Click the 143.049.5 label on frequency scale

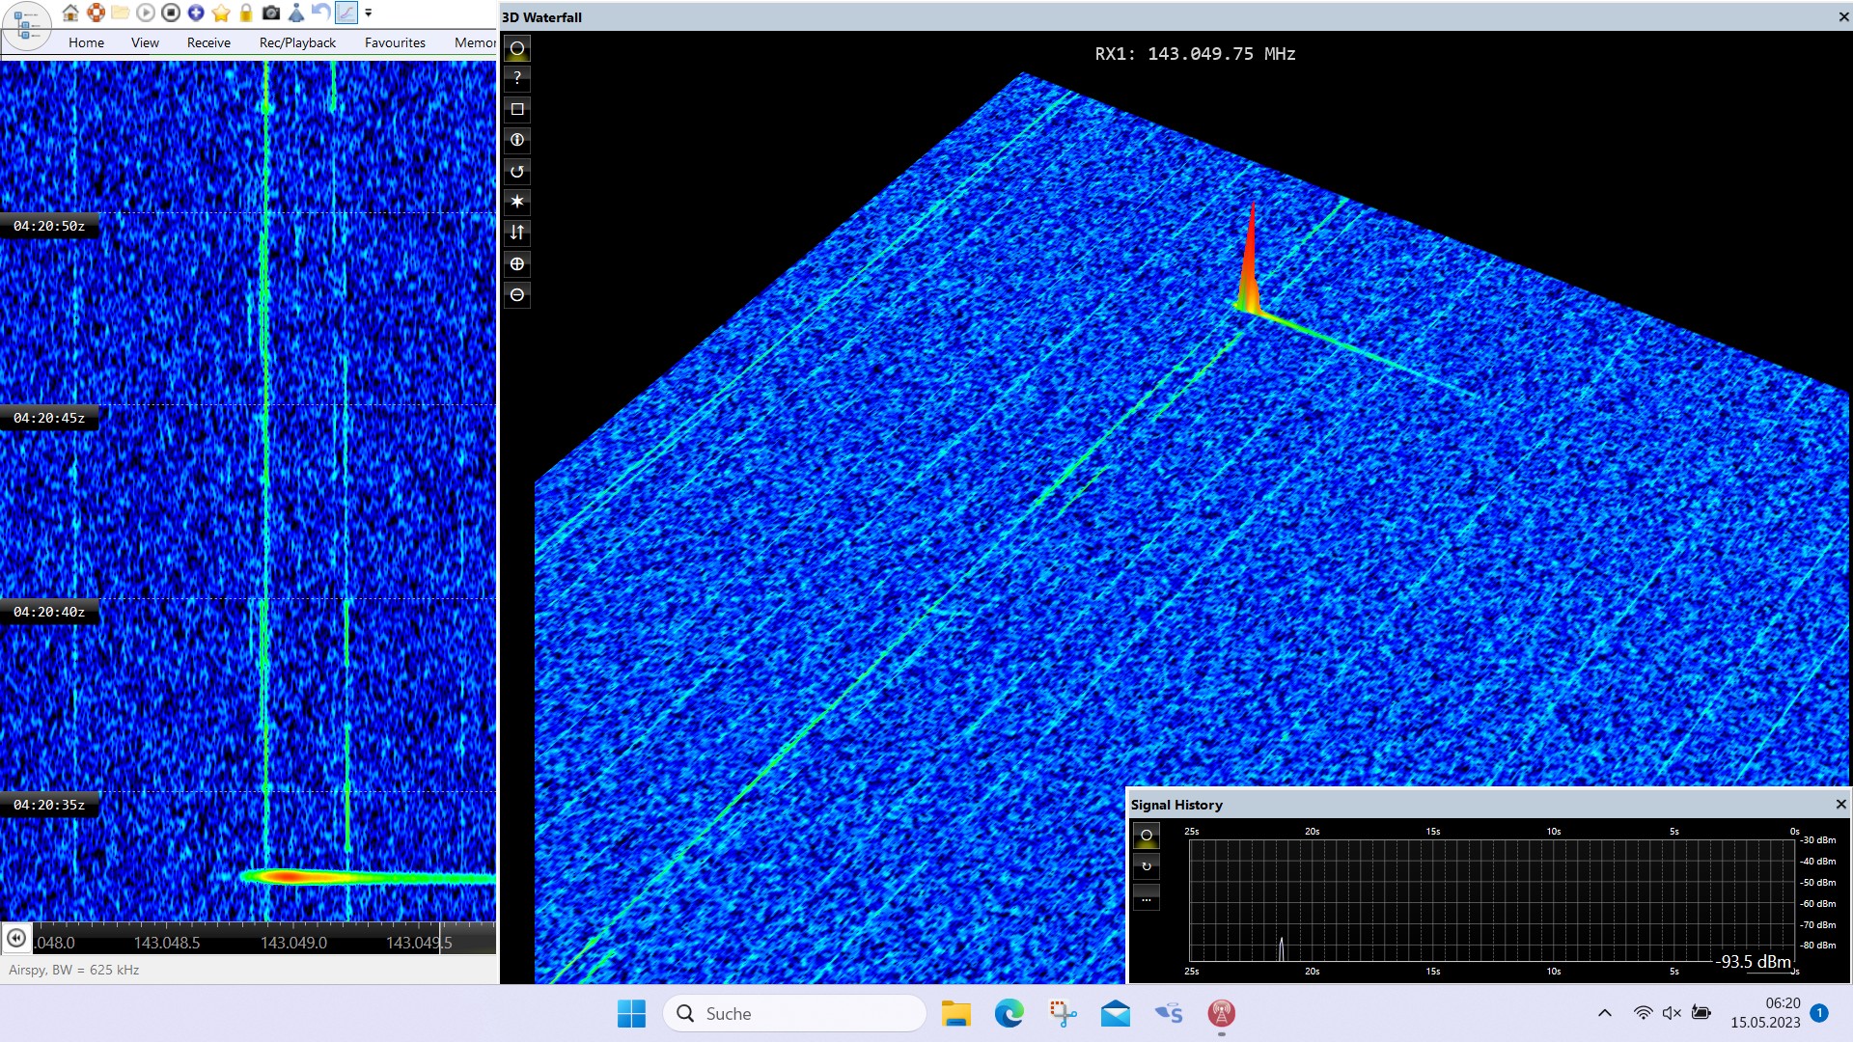point(419,943)
